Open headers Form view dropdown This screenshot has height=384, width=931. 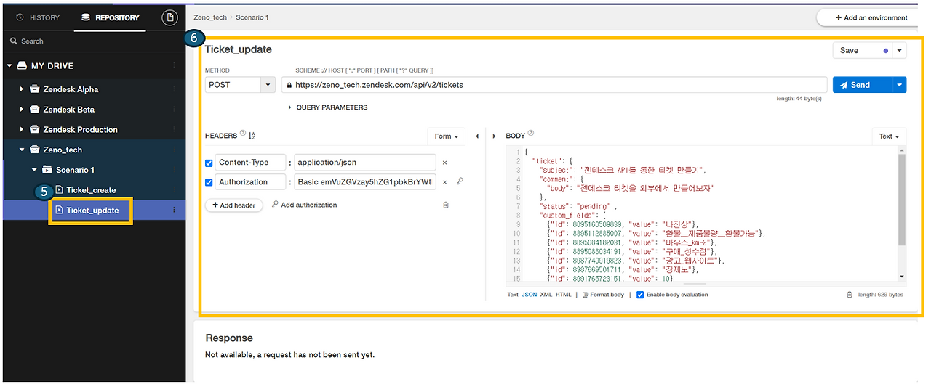pos(446,136)
